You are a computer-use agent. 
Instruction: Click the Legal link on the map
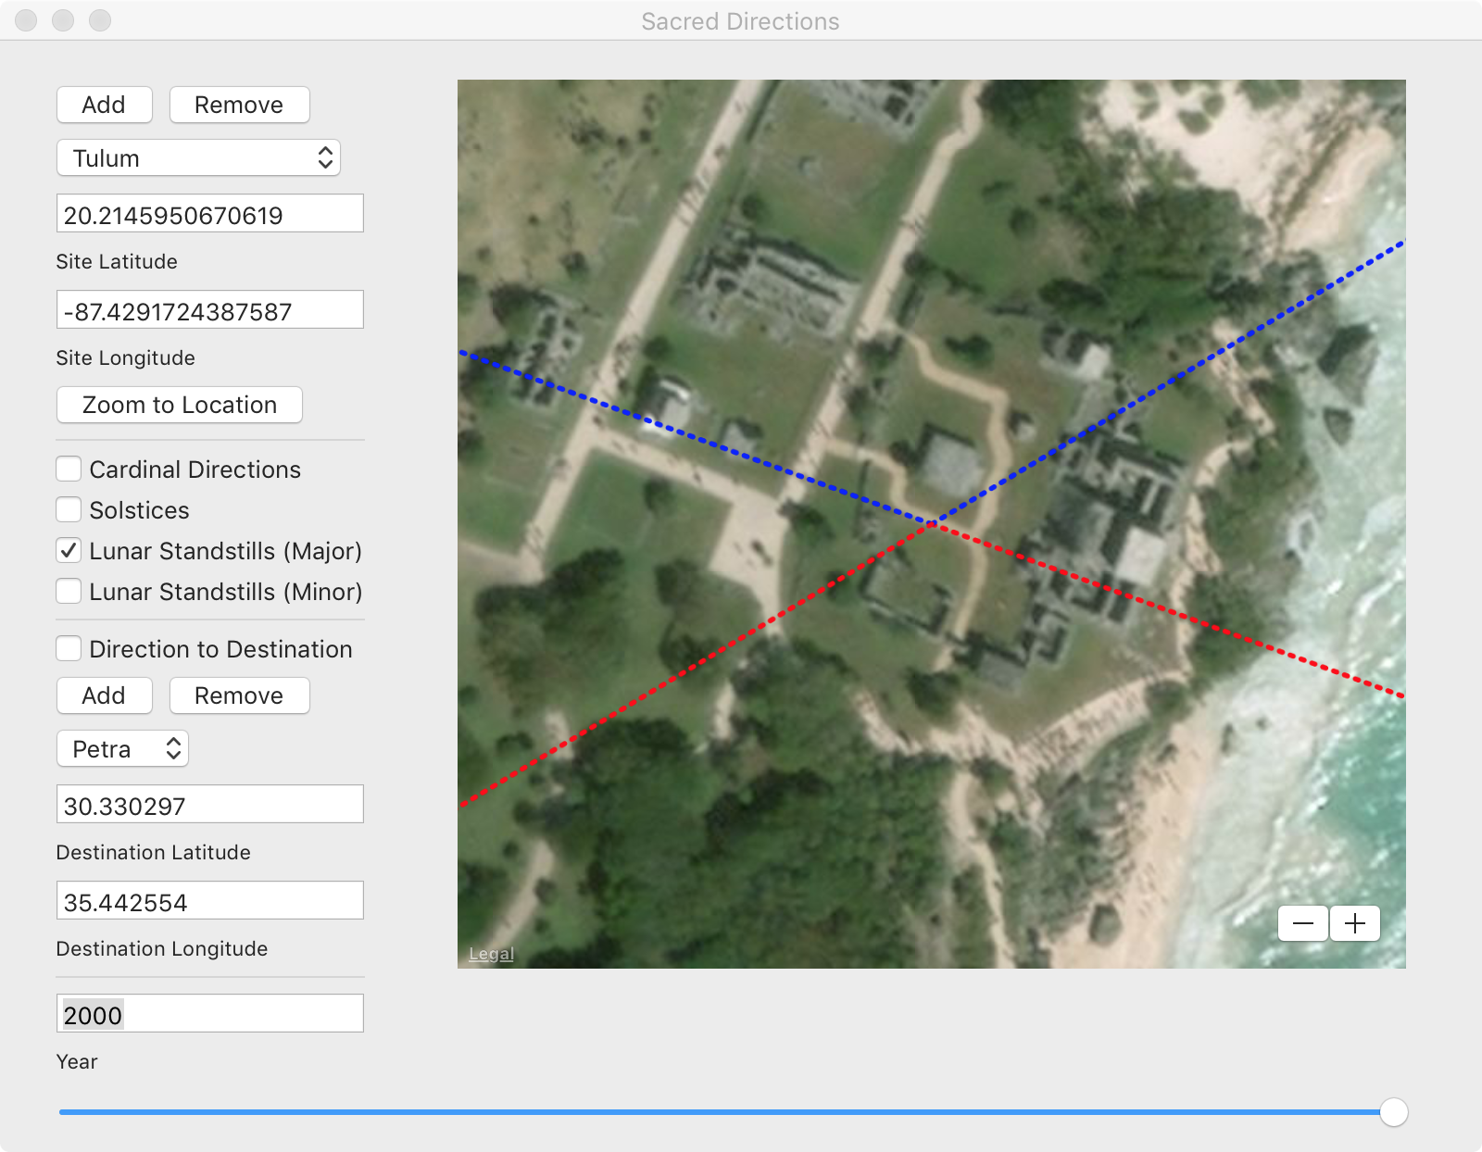491,954
